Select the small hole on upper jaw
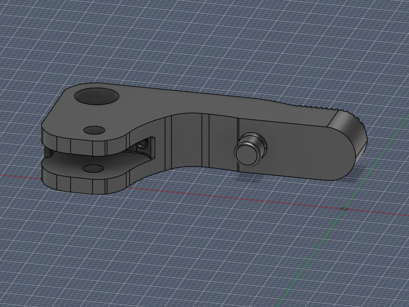This screenshot has width=409, height=307. [x=94, y=130]
